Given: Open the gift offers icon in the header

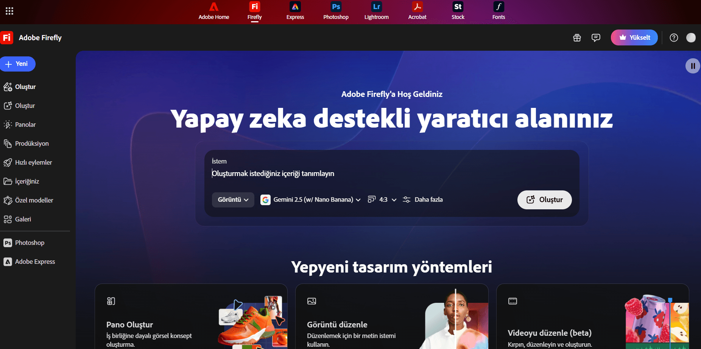Looking at the screenshot, I should pyautogui.click(x=577, y=37).
